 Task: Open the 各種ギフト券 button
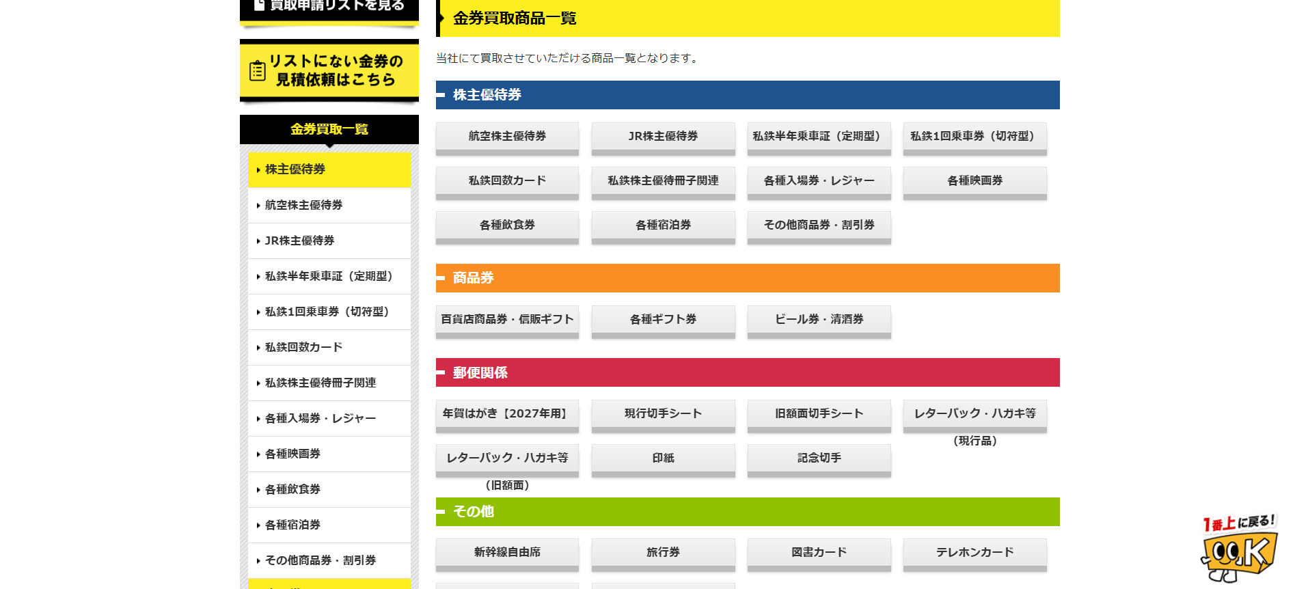(663, 322)
